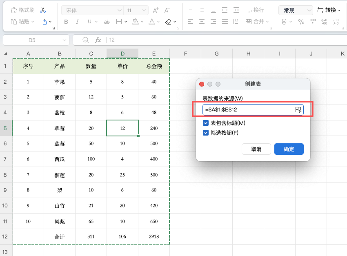Click the cell containing 榴莲
The image size is (347, 256).
[60, 175]
